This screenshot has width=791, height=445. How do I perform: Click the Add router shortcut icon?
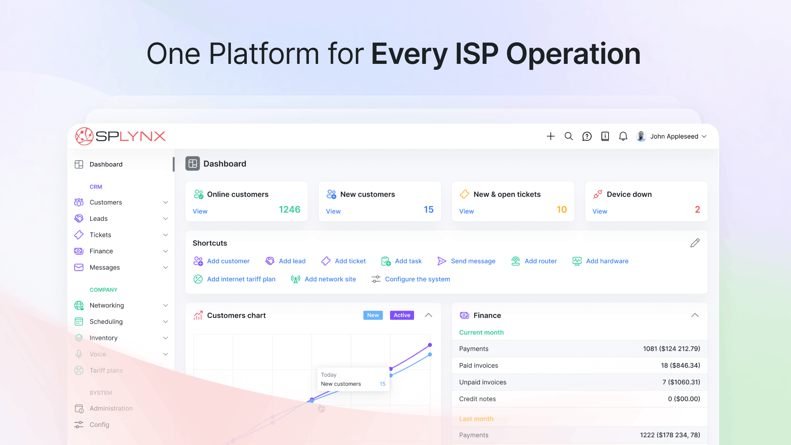pos(515,261)
